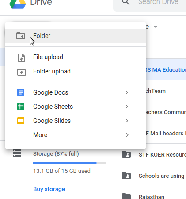Expand Google Sheets submenu arrow

127,107
